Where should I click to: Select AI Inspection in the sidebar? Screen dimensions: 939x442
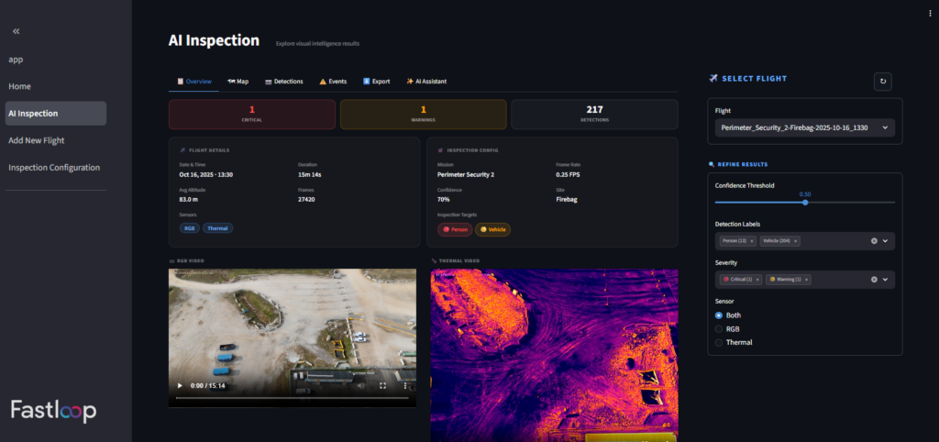pyautogui.click(x=56, y=113)
